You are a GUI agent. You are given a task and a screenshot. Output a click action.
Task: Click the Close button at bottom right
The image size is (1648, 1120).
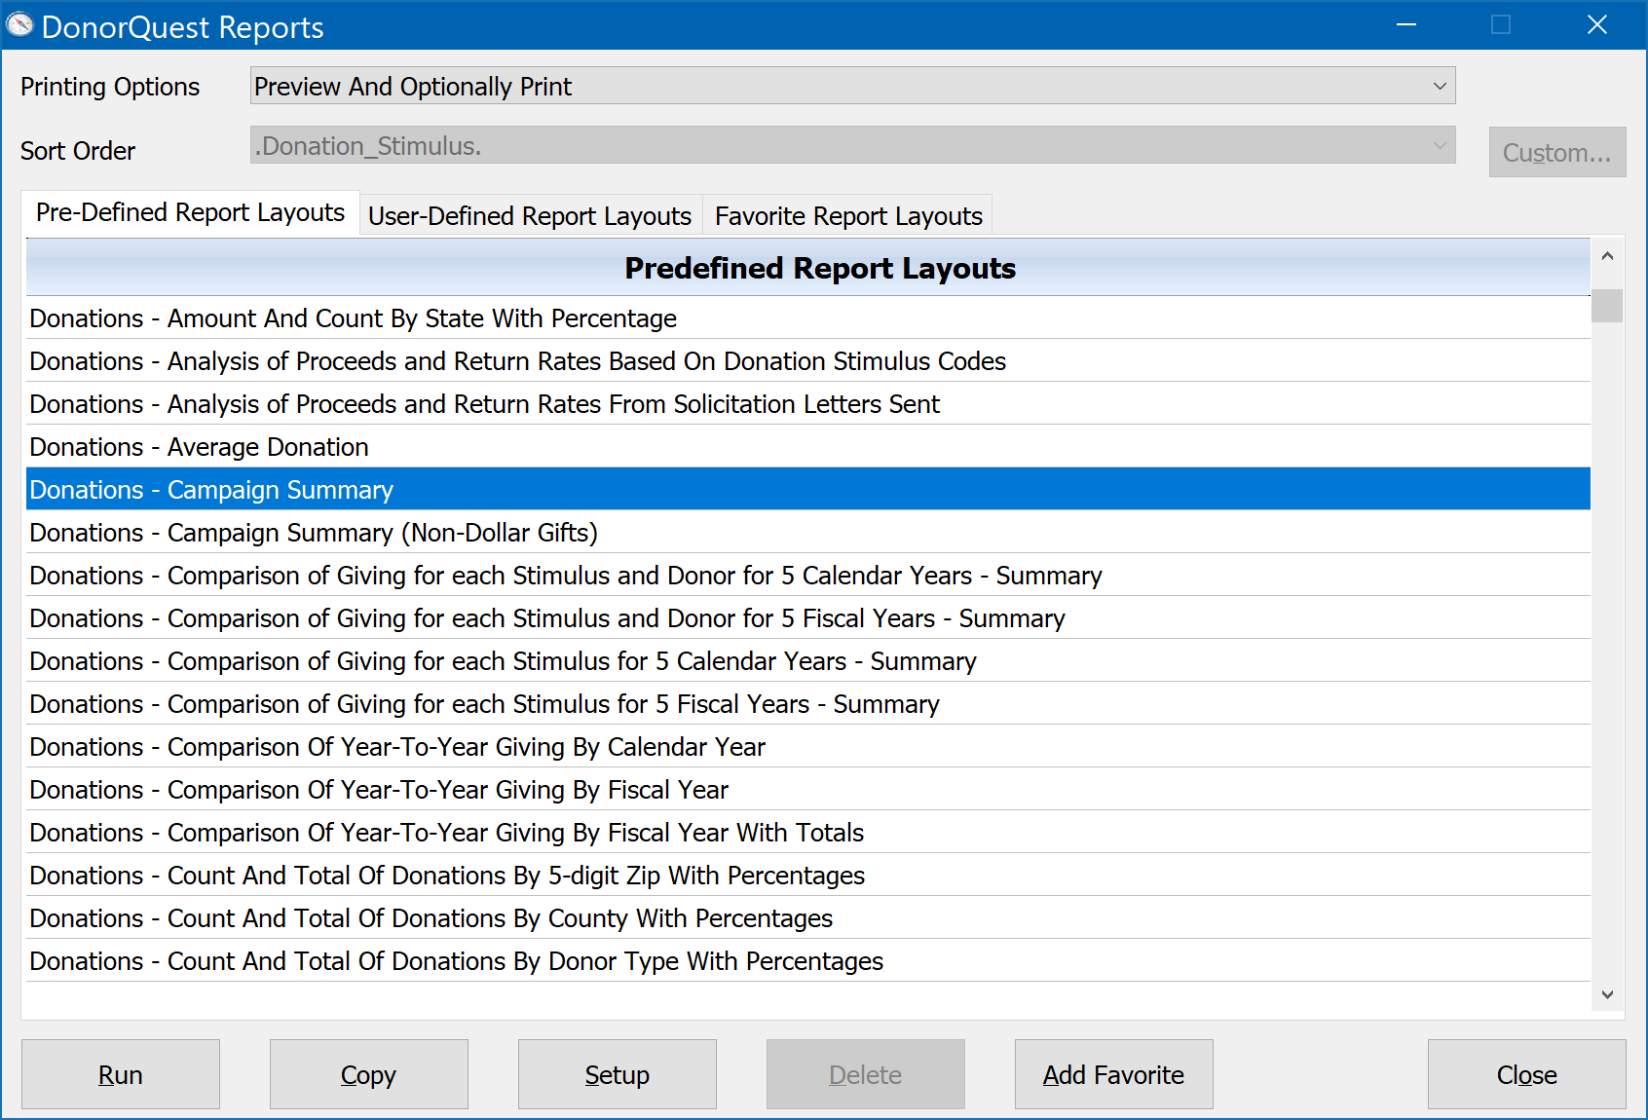[1527, 1074]
